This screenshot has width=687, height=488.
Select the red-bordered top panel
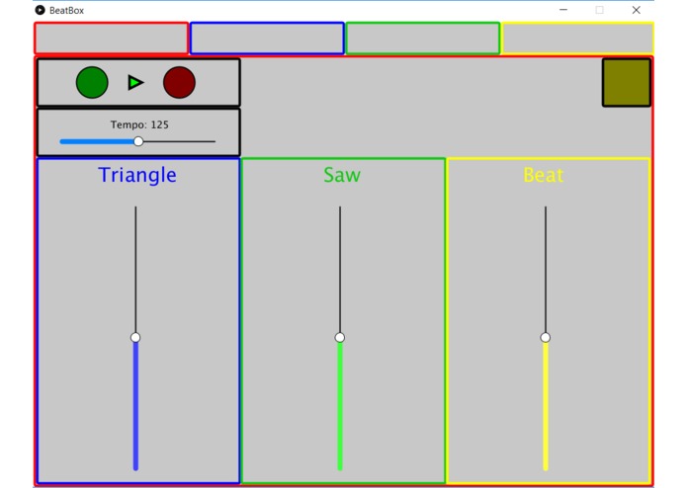(x=112, y=39)
